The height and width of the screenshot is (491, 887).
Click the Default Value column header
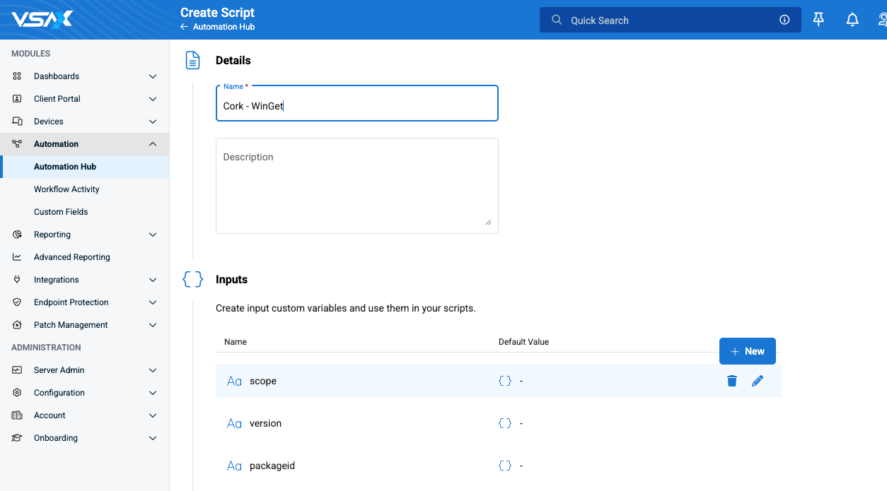click(x=523, y=342)
